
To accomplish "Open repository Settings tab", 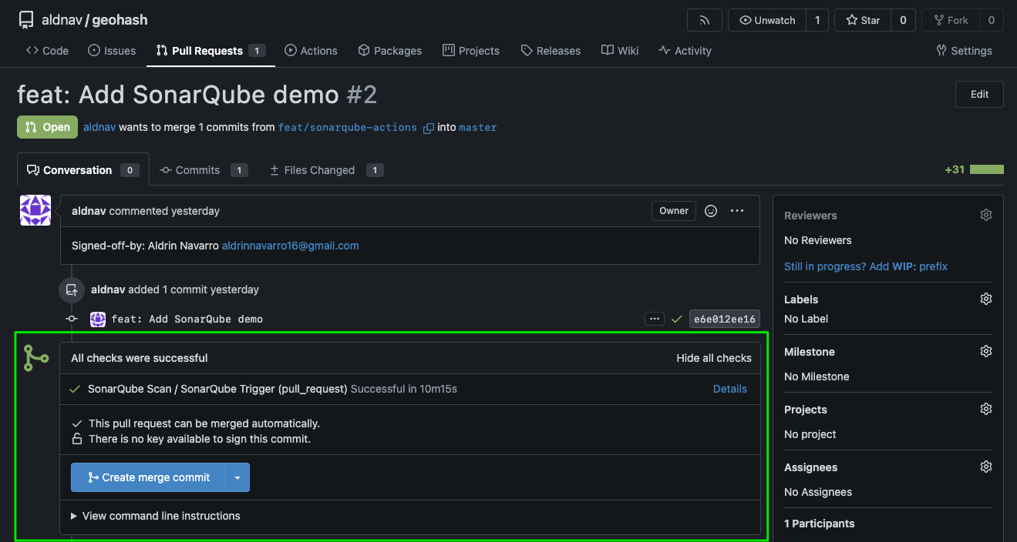I will pyautogui.click(x=964, y=51).
